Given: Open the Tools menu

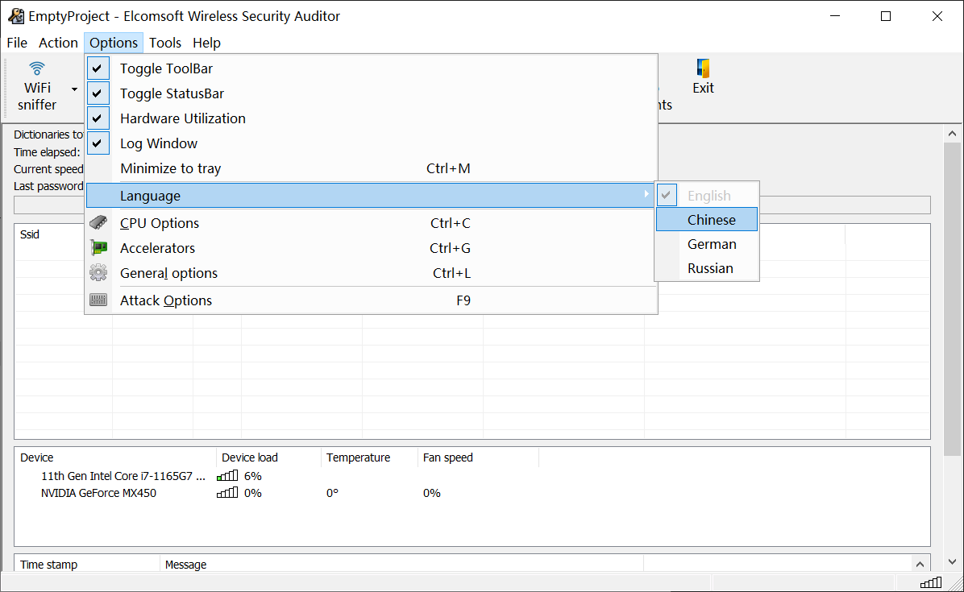Looking at the screenshot, I should click(x=164, y=43).
